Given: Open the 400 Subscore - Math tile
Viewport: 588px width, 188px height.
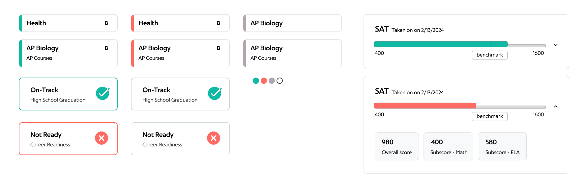Looking at the screenshot, I should 448,147.
